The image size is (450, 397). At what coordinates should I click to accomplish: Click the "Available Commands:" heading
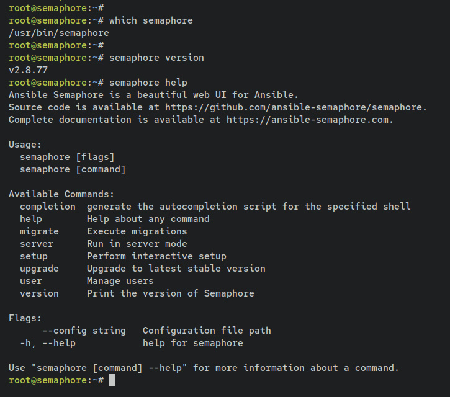coord(61,194)
